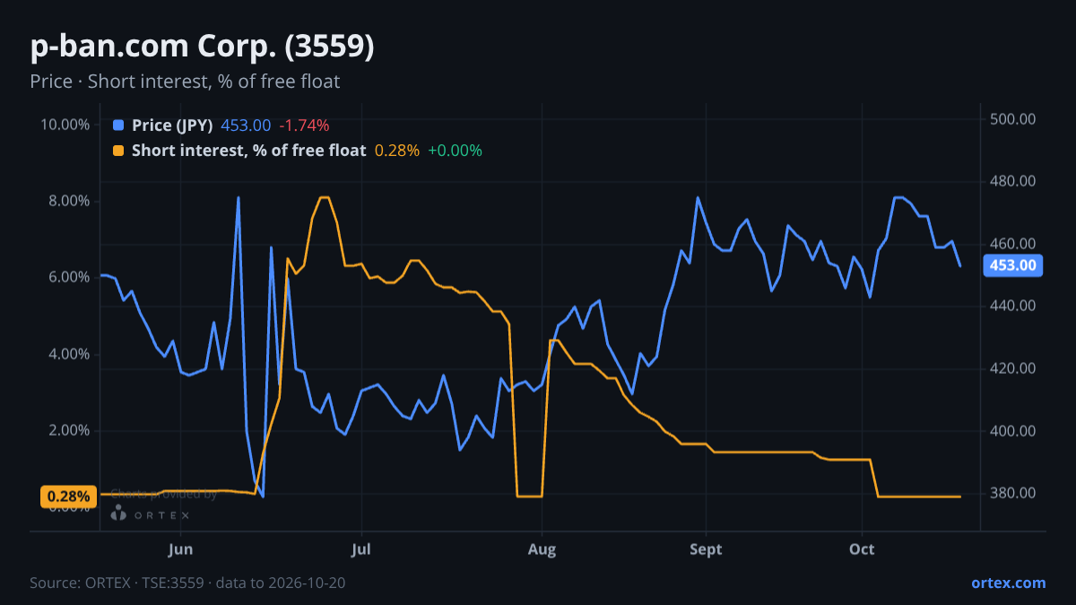The width and height of the screenshot is (1076, 605).
Task: Select the Oct x-axis label
Action: click(x=862, y=549)
